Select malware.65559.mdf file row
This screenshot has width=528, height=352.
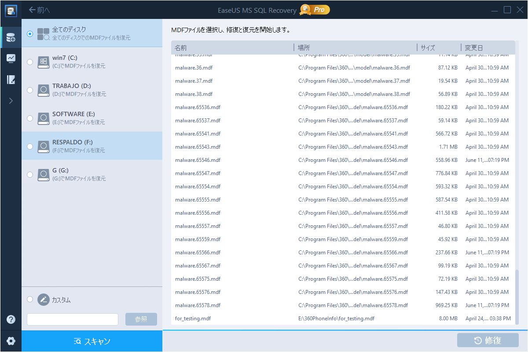(343, 239)
